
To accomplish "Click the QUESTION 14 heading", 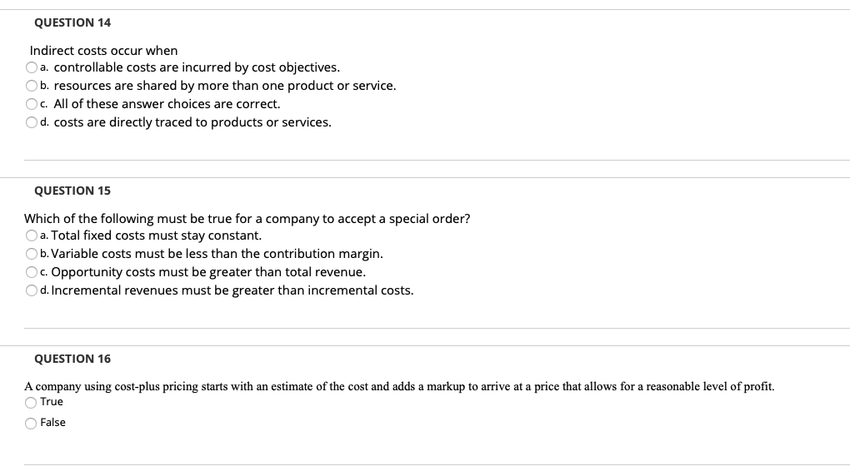I will tap(72, 22).
